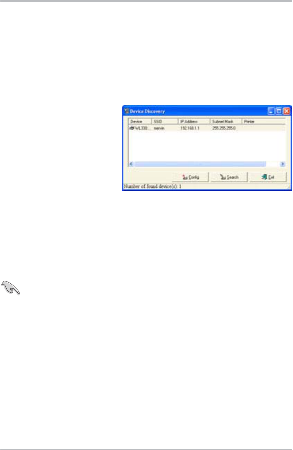Click the IP Address column header
This screenshot has height=450, width=293.
coord(194,122)
